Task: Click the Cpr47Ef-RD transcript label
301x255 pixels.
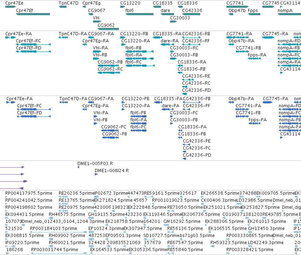Action: point(29,48)
